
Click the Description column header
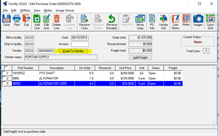click(56, 68)
